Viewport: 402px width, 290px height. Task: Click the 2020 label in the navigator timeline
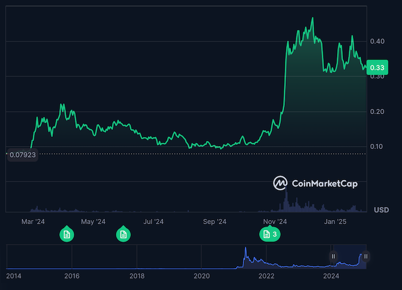202,276
